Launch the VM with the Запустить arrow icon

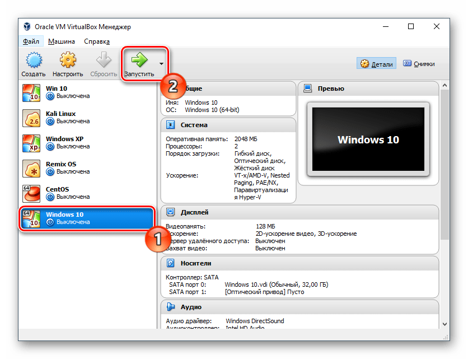(141, 58)
